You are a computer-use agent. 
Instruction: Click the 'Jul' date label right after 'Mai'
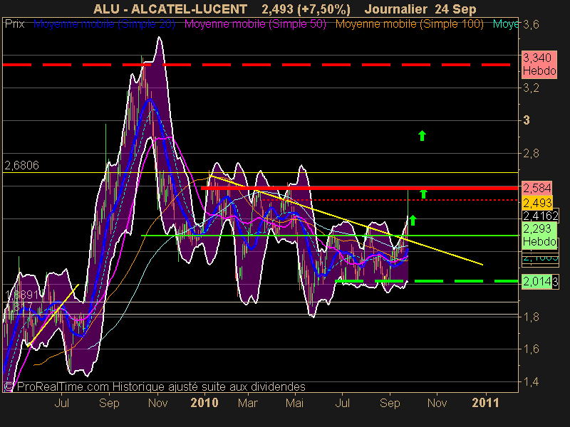click(x=342, y=403)
